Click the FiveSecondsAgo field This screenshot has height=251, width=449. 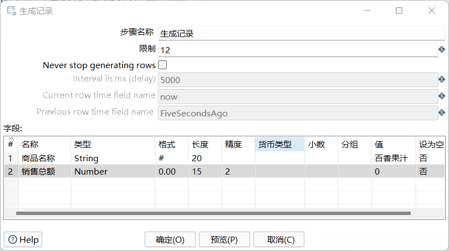coord(298,113)
